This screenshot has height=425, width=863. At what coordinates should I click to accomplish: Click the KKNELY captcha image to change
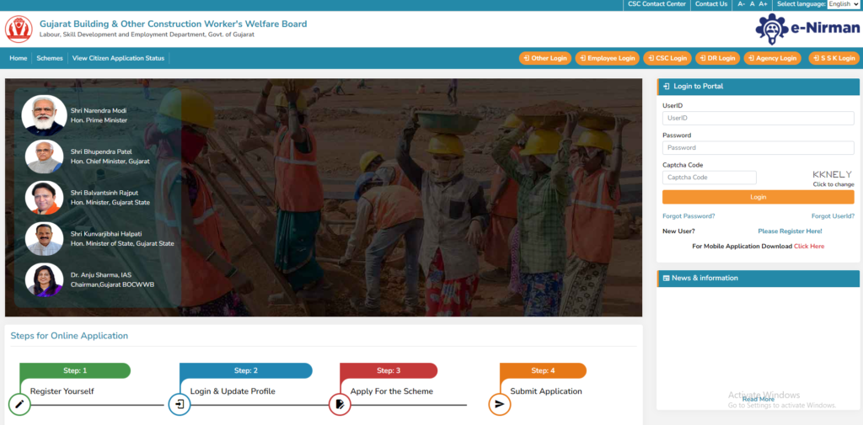[x=832, y=174]
